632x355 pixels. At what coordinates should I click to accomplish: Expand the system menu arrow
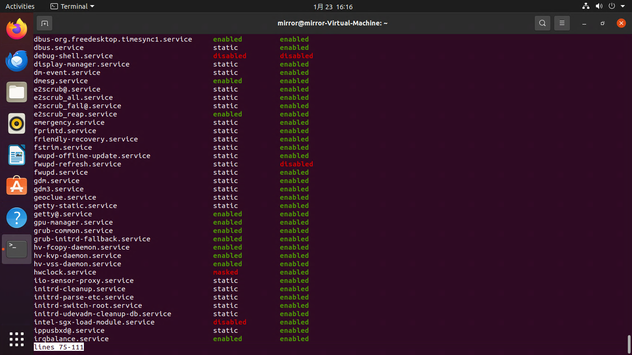[622, 6]
